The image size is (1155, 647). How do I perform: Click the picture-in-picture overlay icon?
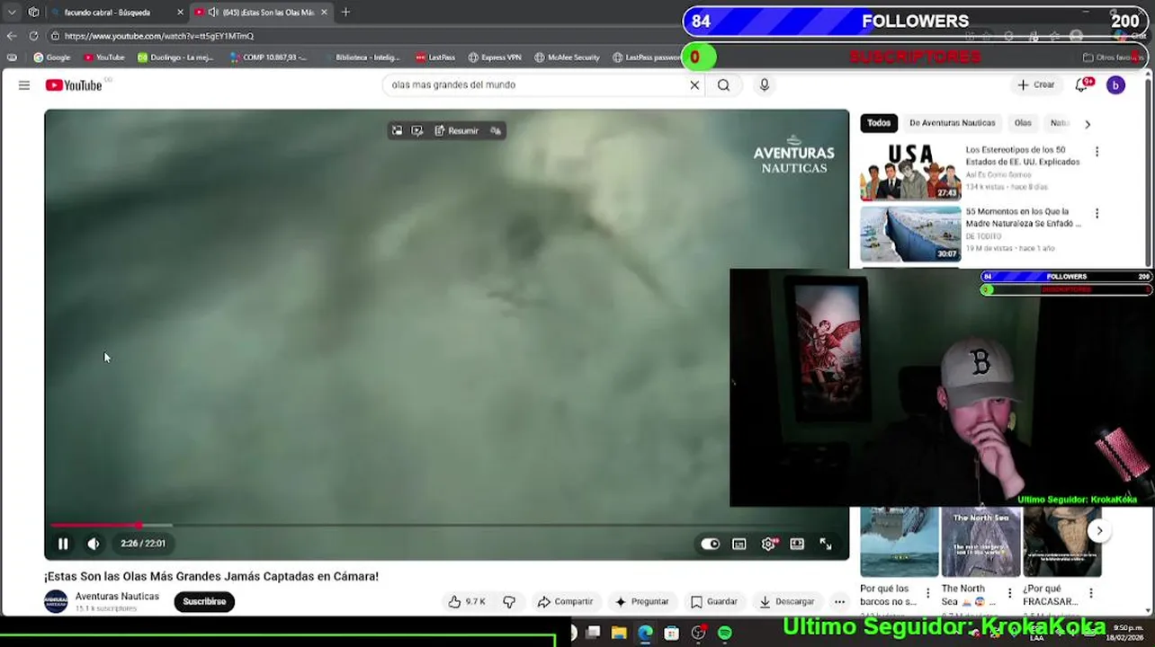pyautogui.click(x=397, y=131)
